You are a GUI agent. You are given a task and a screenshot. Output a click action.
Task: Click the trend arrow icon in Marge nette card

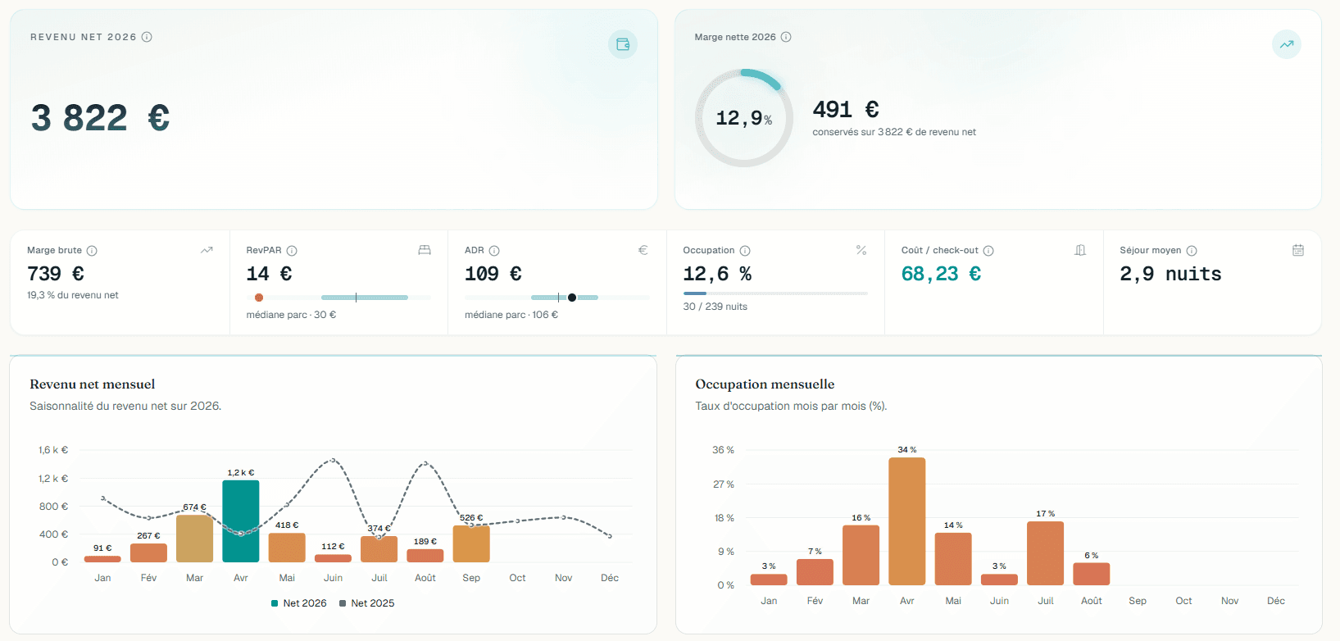point(1287,44)
